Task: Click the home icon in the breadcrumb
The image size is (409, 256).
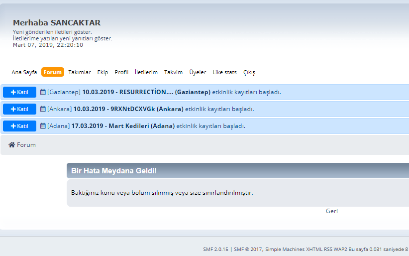Action: [x=11, y=145]
